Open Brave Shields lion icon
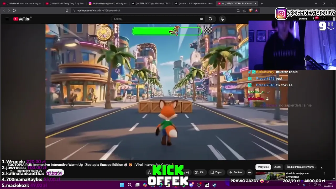Image resolution: width=336 pixels, height=189 pixels. (x=250, y=10)
